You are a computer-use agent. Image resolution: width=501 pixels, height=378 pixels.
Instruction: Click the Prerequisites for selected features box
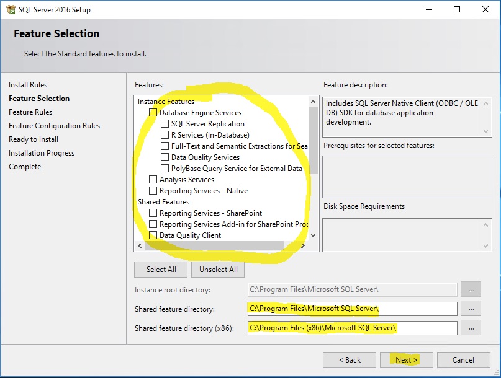tap(407, 177)
